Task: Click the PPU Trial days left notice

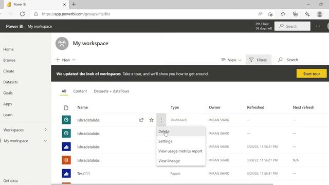Action: pyautogui.click(x=264, y=26)
